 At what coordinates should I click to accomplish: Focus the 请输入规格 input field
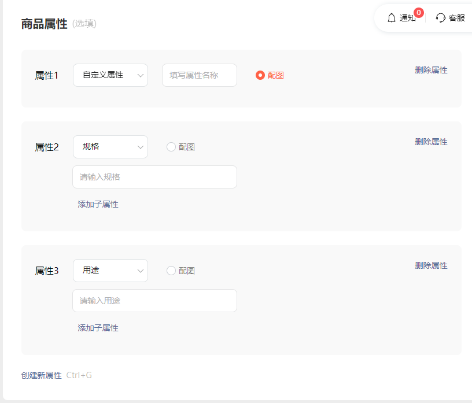click(x=154, y=177)
